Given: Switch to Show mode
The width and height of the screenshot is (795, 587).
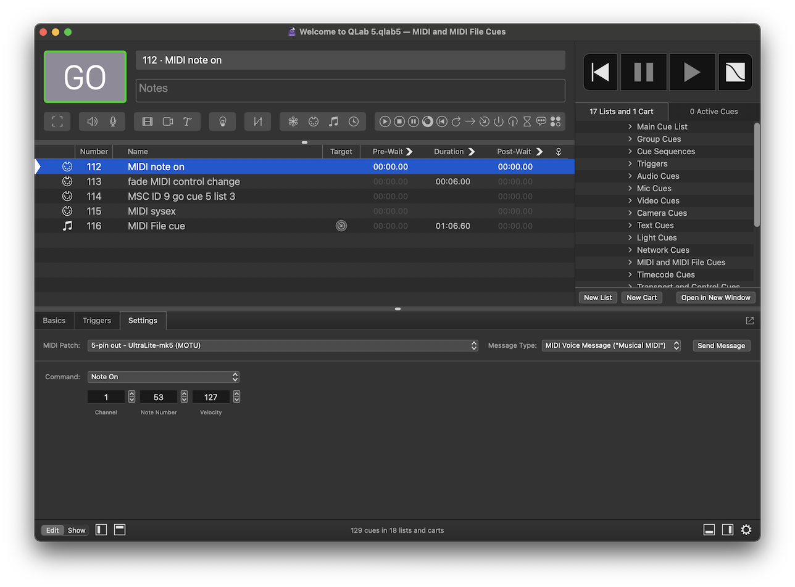Looking at the screenshot, I should (x=76, y=530).
